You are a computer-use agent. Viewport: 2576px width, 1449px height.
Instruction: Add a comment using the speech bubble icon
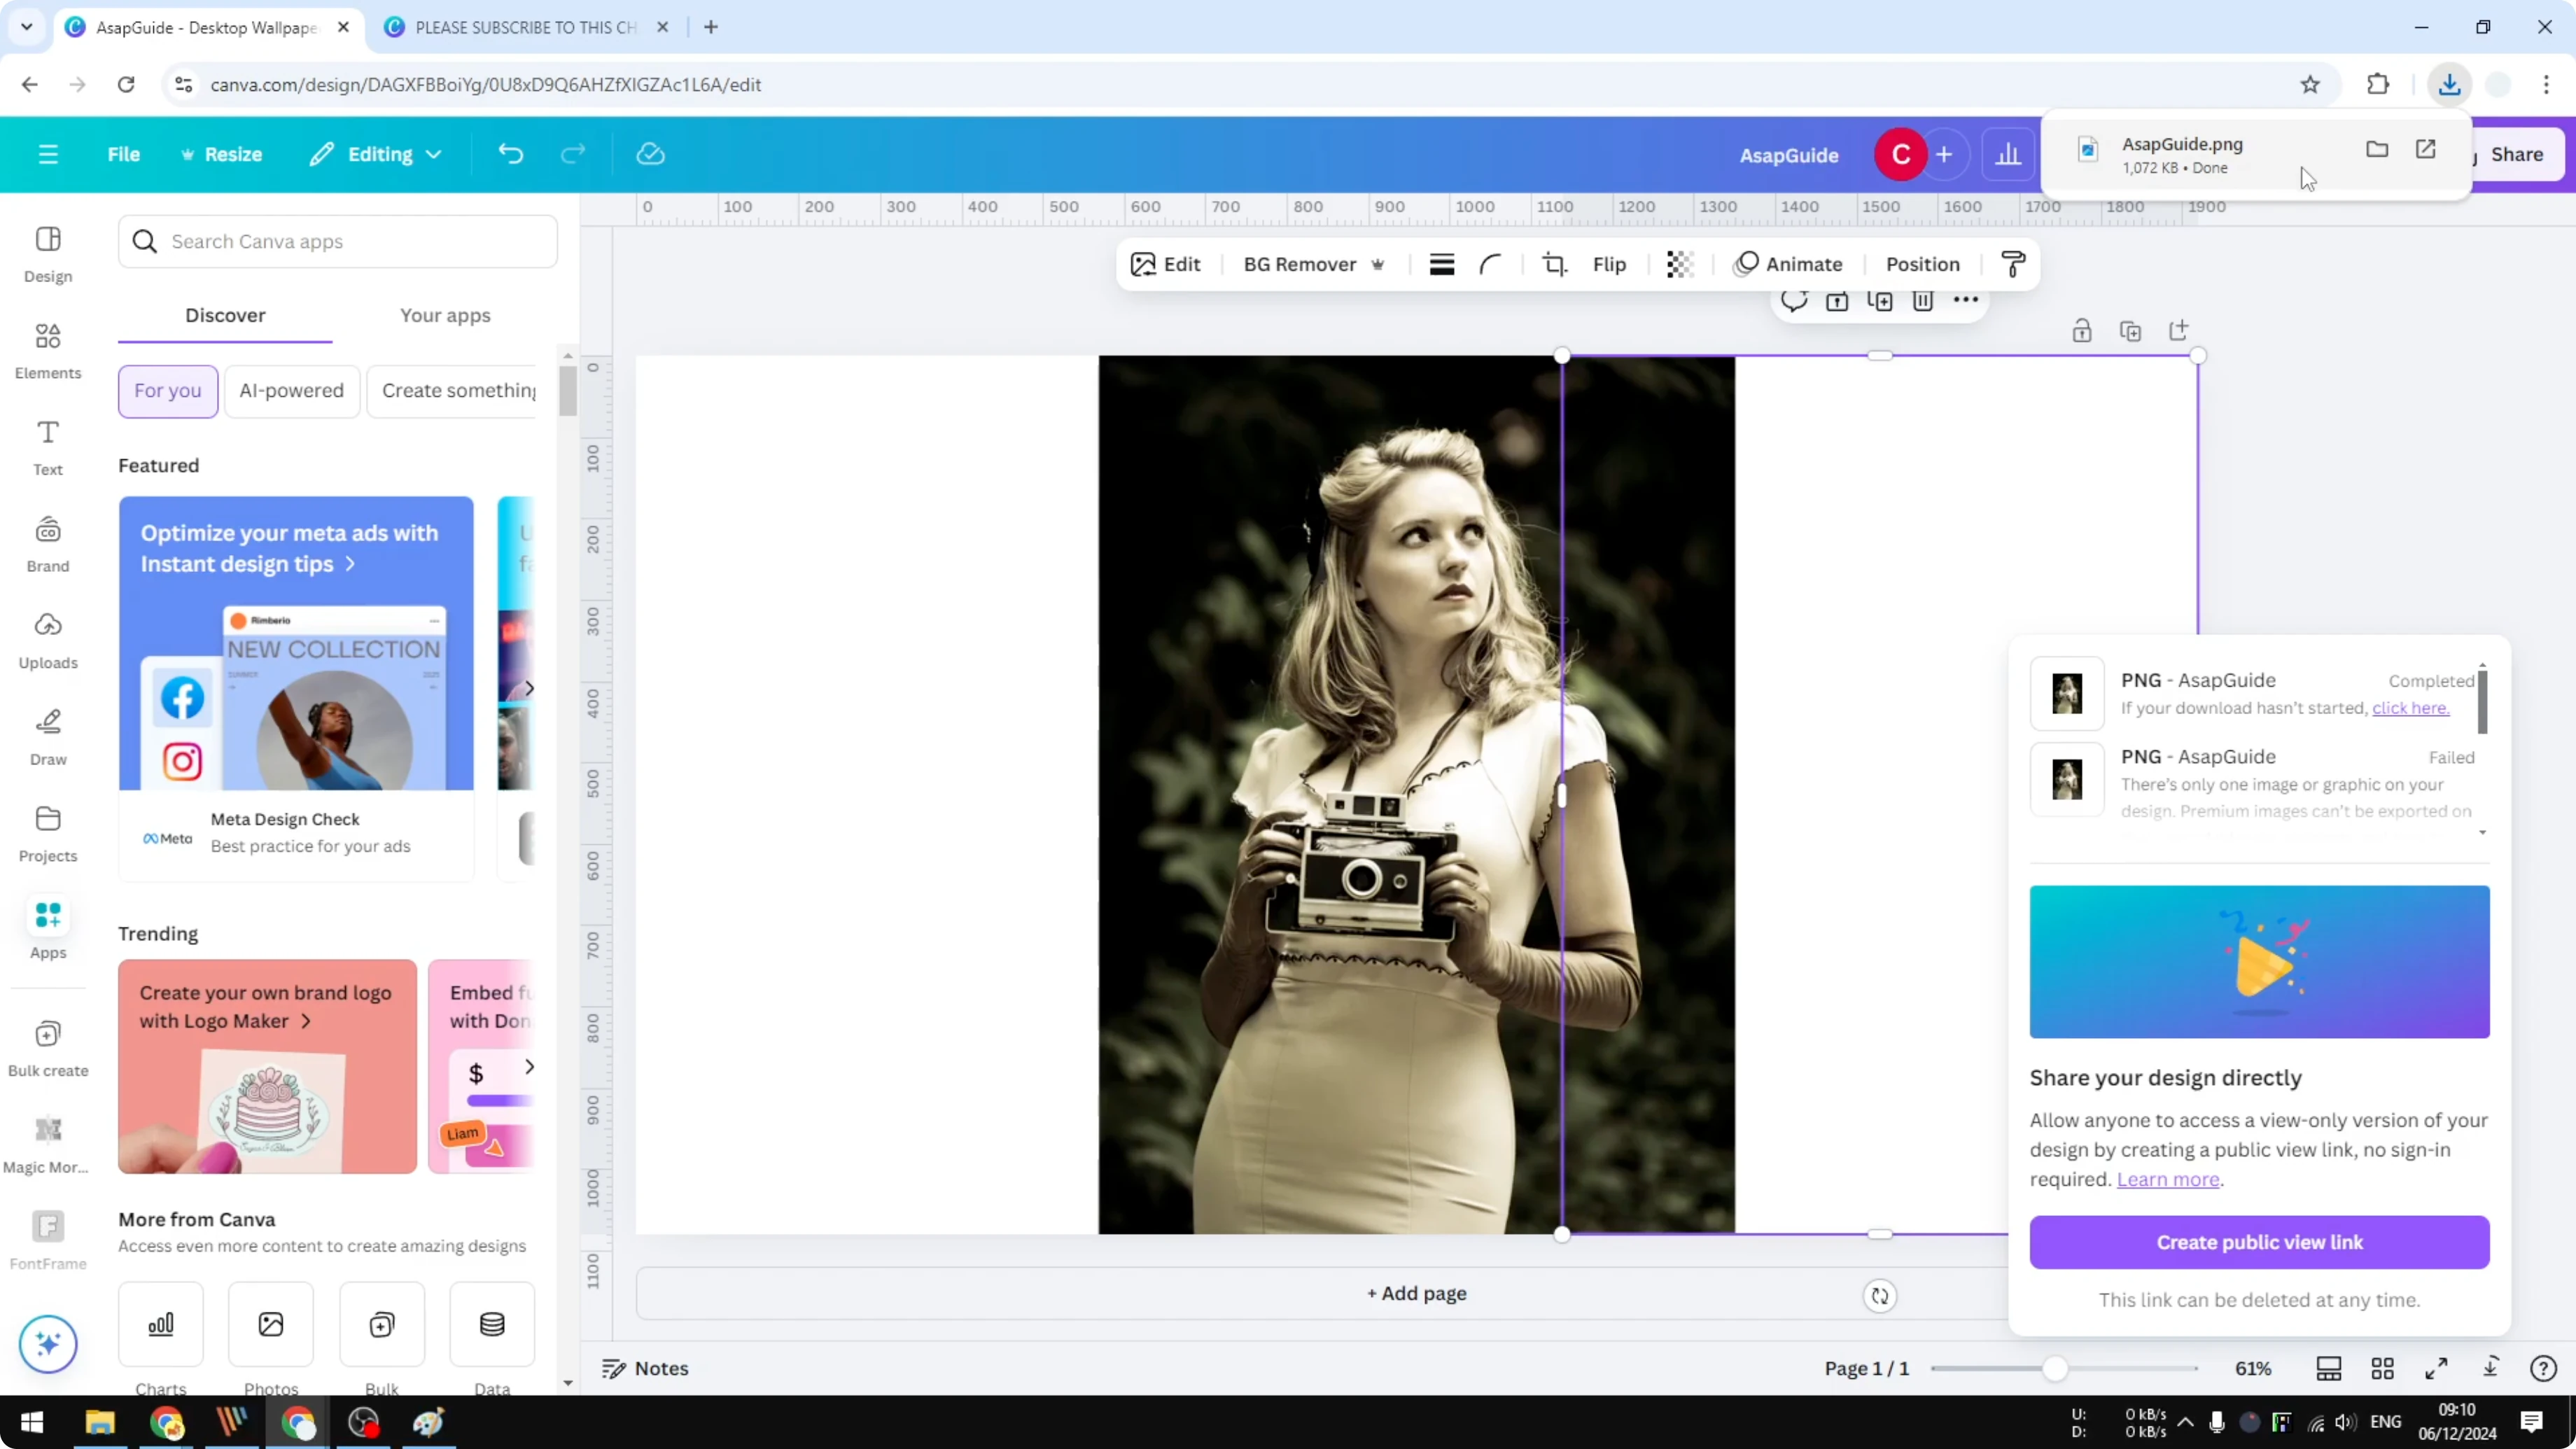1795,300
